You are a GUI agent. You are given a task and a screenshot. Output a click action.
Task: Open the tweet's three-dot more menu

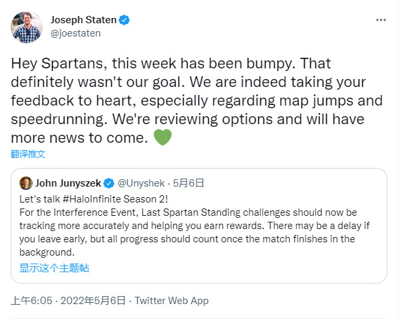(380, 21)
